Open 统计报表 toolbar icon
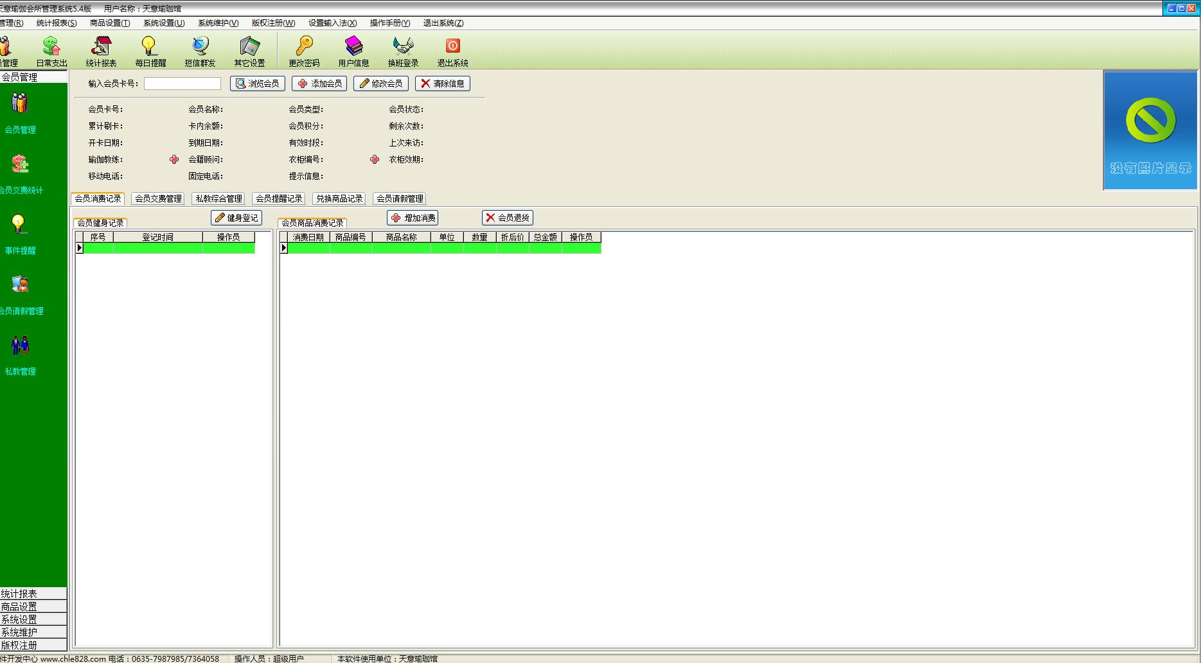The height and width of the screenshot is (663, 1201). tap(101, 51)
